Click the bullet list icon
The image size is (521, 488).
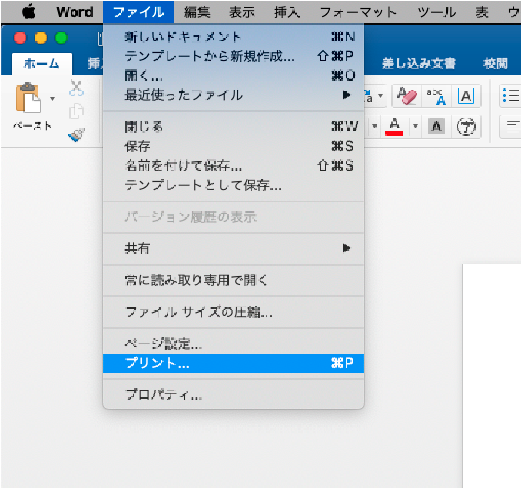click(x=511, y=96)
